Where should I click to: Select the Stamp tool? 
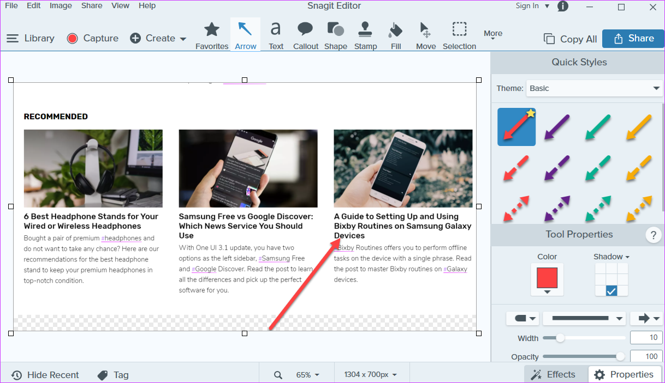coord(365,36)
